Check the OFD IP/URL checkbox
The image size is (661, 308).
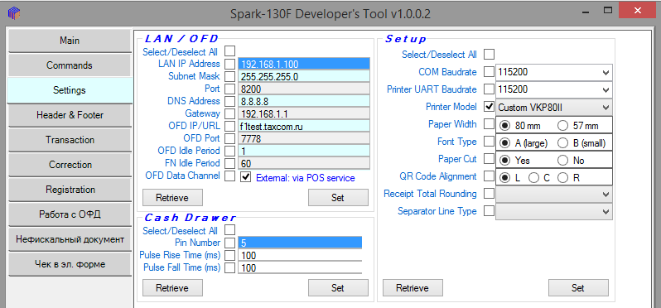coord(229,126)
